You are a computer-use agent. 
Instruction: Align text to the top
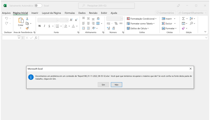coord(83,18)
